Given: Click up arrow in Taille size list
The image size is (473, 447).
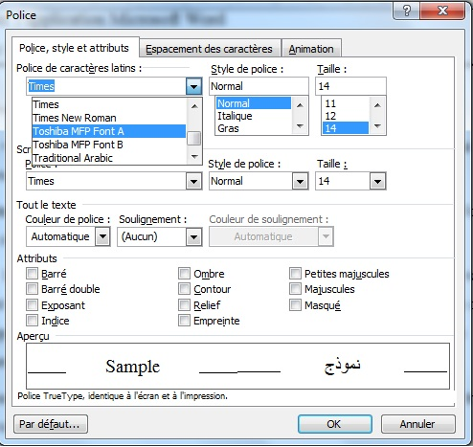Looking at the screenshot, I should click(x=377, y=105).
